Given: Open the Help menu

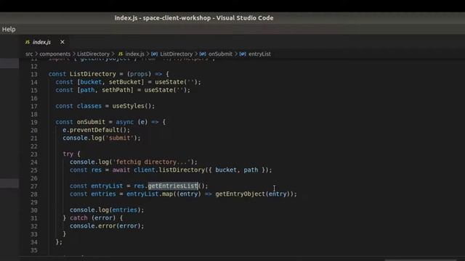Looking at the screenshot, I should pos(9,29).
